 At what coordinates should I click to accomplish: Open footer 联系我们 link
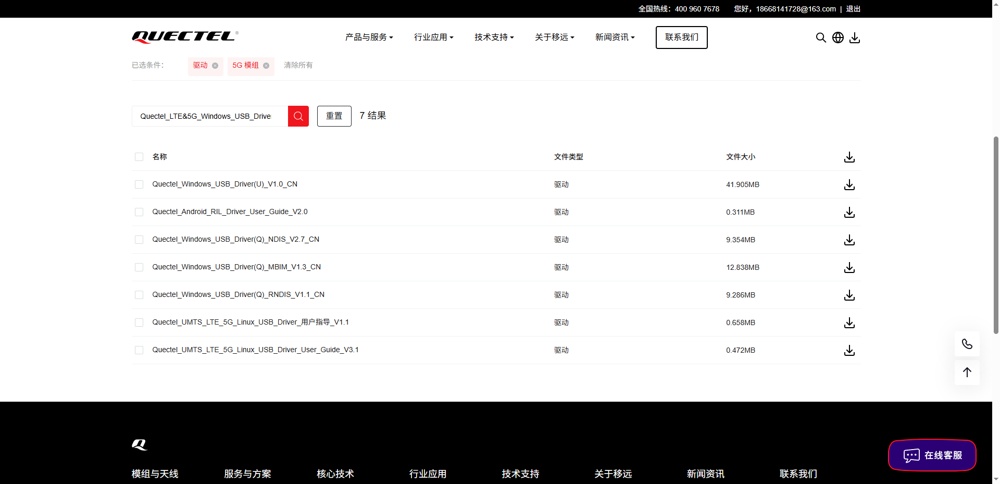click(798, 474)
